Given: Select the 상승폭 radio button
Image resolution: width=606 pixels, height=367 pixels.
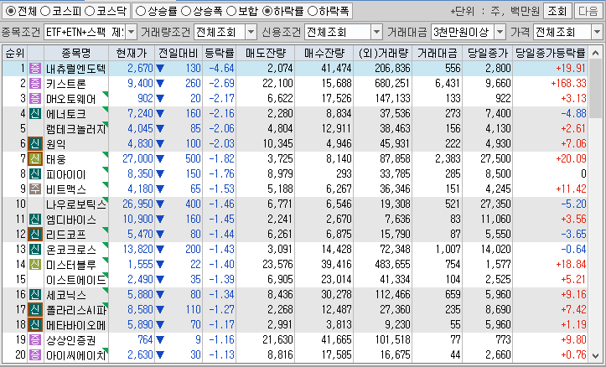Looking at the screenshot, I should (x=186, y=11).
